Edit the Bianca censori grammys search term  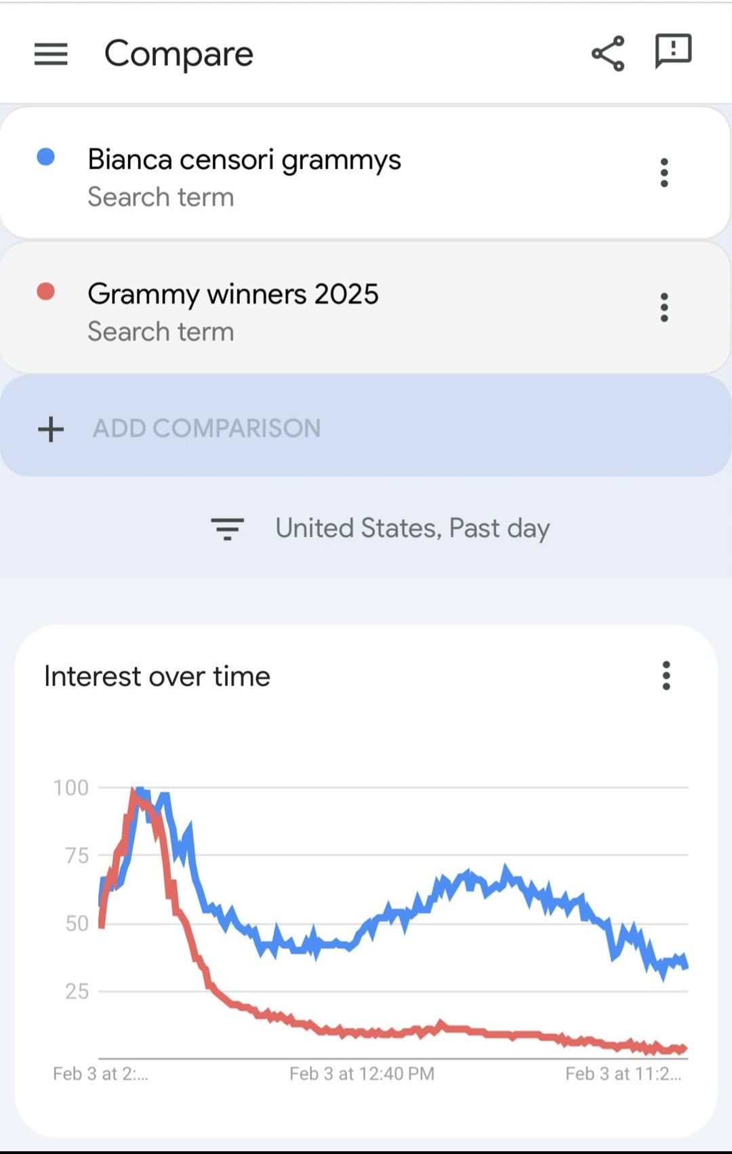point(244,160)
